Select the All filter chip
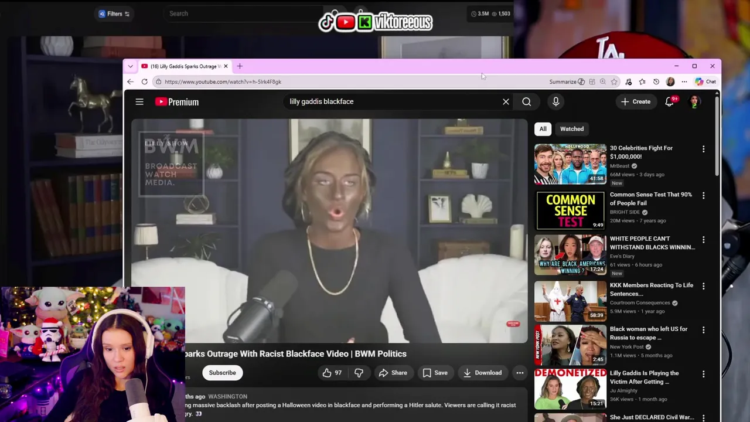This screenshot has height=422, width=750. (x=543, y=129)
